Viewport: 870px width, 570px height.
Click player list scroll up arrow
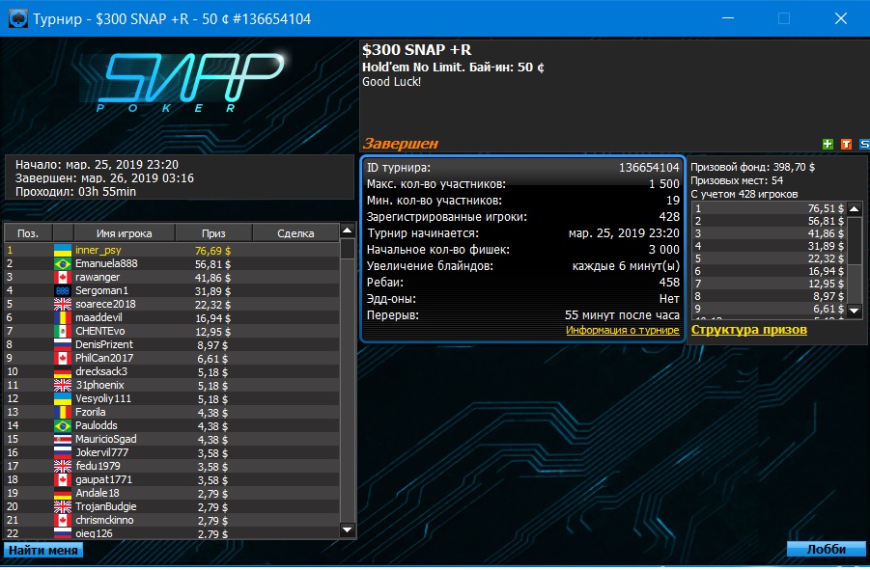pos(348,231)
